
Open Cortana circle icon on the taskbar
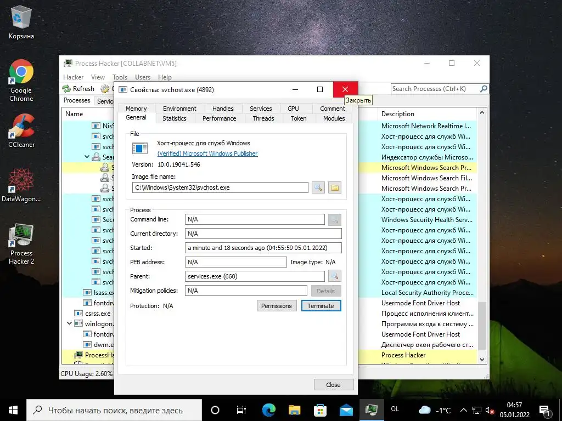tap(215, 410)
